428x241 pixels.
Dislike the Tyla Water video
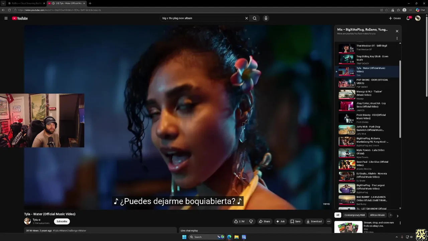251,221
